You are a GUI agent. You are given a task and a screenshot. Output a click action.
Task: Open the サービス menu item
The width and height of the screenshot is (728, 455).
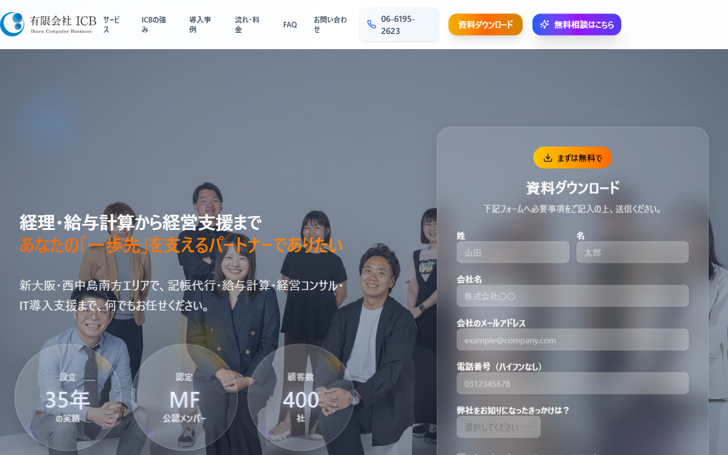coord(112,24)
